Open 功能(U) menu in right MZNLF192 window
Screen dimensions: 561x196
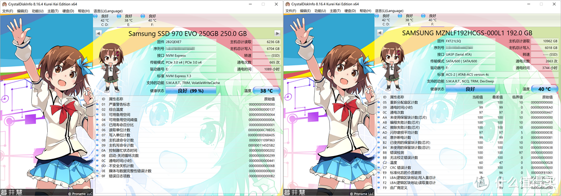320,11
